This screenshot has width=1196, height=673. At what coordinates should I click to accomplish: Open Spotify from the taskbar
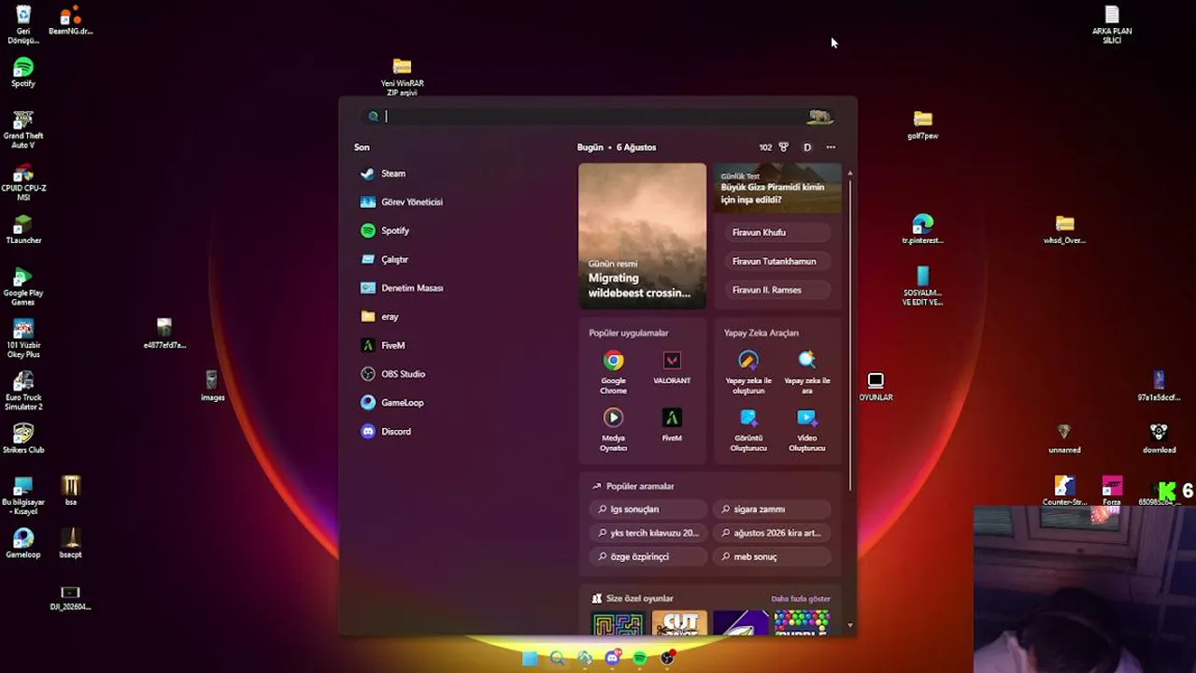point(640,658)
